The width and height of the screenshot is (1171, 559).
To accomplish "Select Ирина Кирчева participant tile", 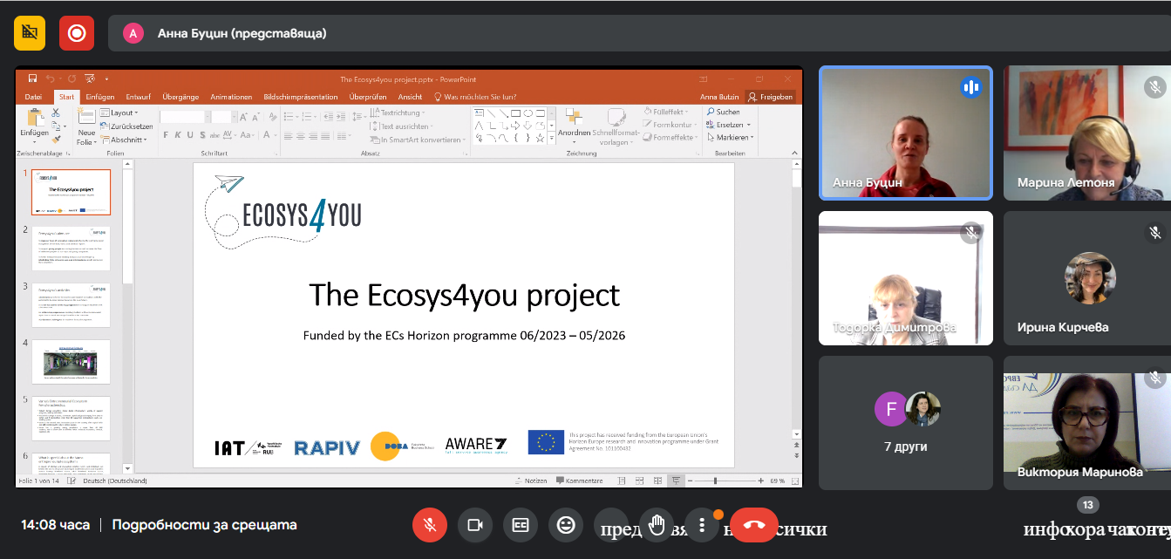I will click(1087, 278).
